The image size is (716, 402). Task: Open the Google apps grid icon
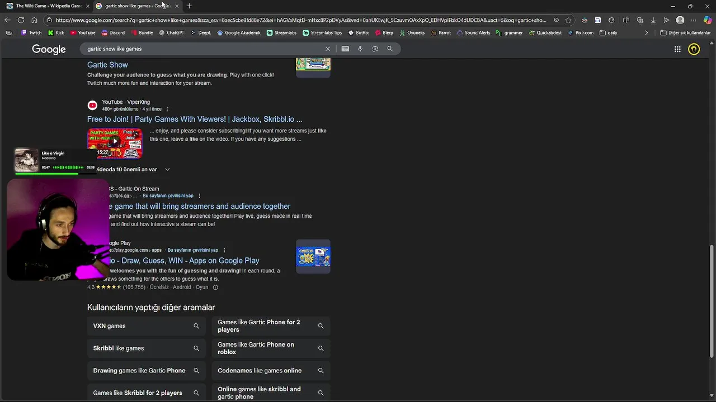677,49
